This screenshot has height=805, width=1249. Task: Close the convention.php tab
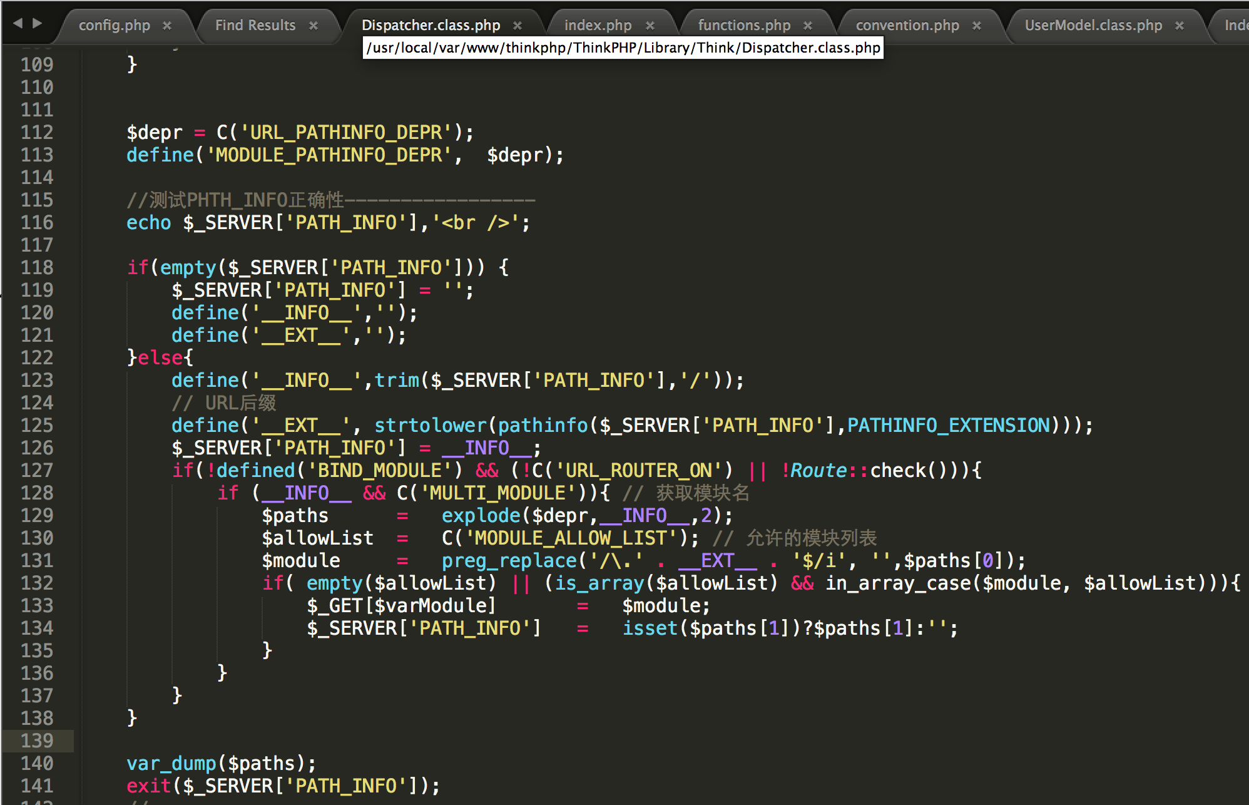(977, 26)
